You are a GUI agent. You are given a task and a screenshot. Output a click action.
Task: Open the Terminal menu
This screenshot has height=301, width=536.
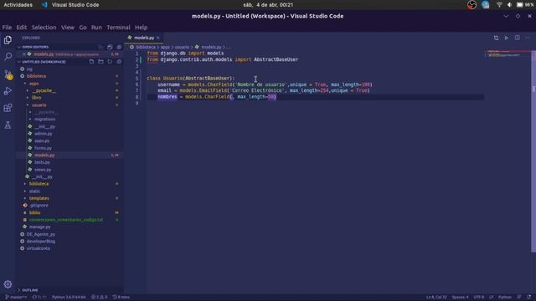pyautogui.click(x=118, y=28)
